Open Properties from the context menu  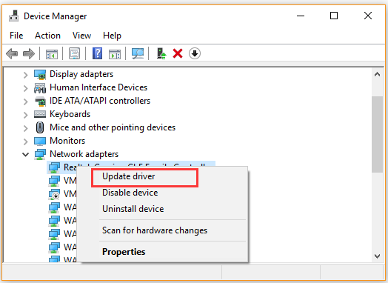coord(163,252)
